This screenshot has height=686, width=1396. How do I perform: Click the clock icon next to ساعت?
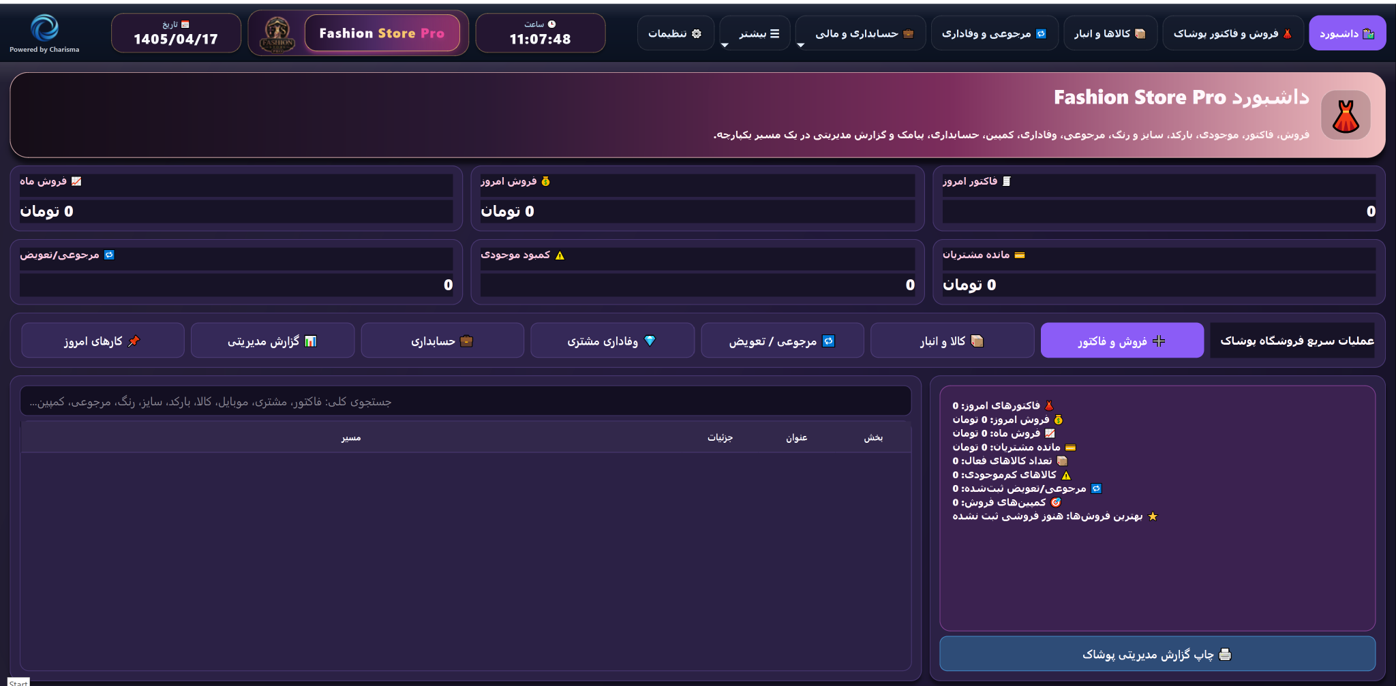pos(551,24)
